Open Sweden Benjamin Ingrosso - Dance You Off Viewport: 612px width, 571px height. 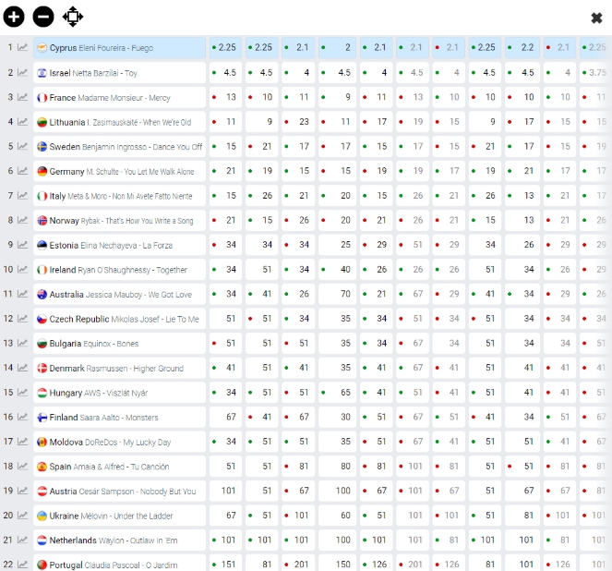coord(119,147)
